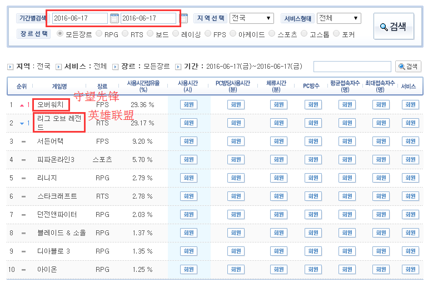Click the 리그 오브 레전드 game name link
Screen dimensions: 433x288
pyautogui.click(x=60, y=123)
